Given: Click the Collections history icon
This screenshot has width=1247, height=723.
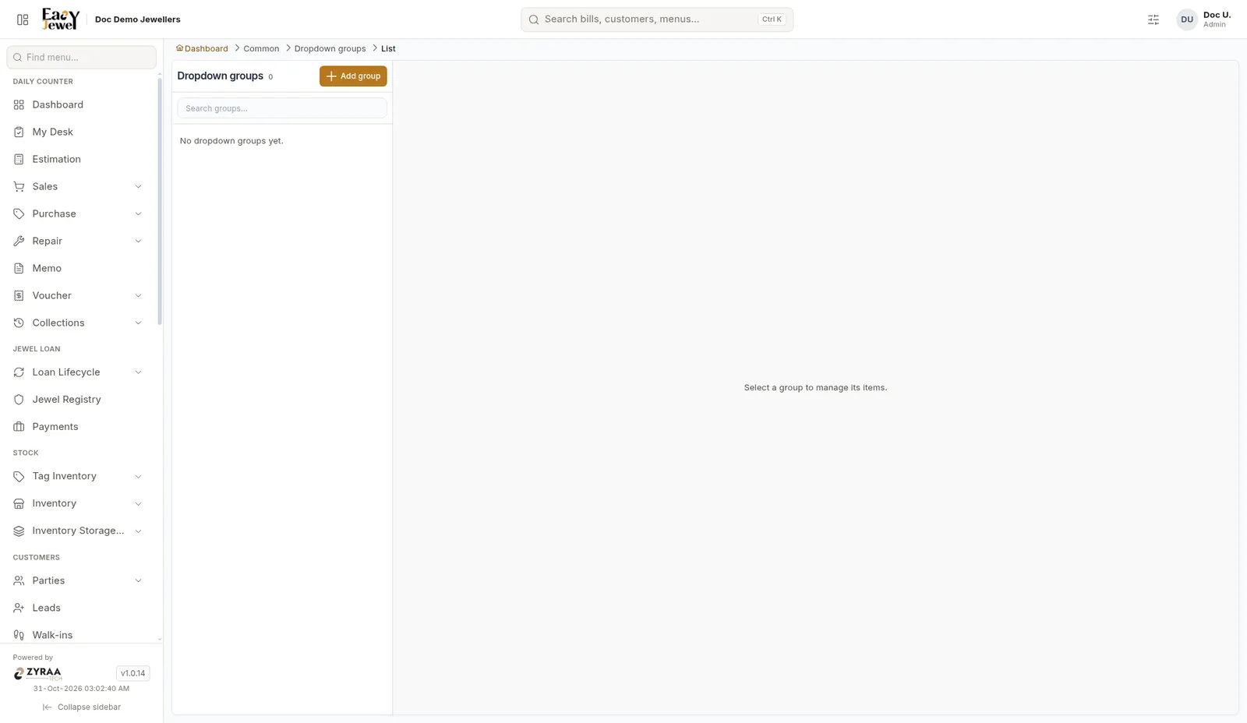Looking at the screenshot, I should click(19, 323).
